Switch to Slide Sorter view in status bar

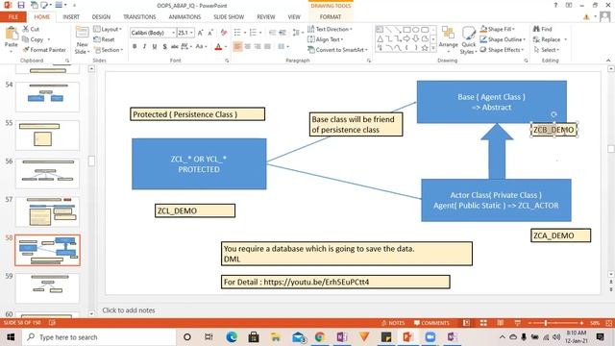483,323
